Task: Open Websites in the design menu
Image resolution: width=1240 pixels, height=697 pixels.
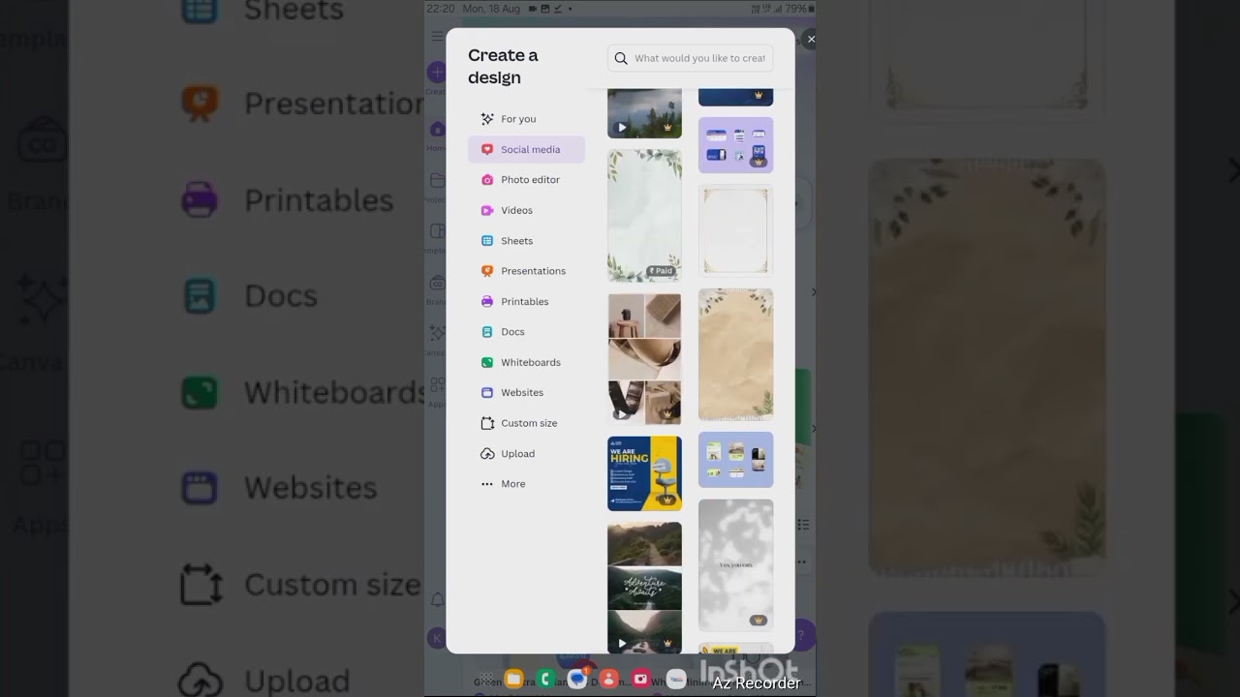Action: pyautogui.click(x=521, y=393)
